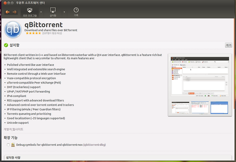236x162 pixels.
Task: Click the 확장 기능 heading
Action: 10,138
